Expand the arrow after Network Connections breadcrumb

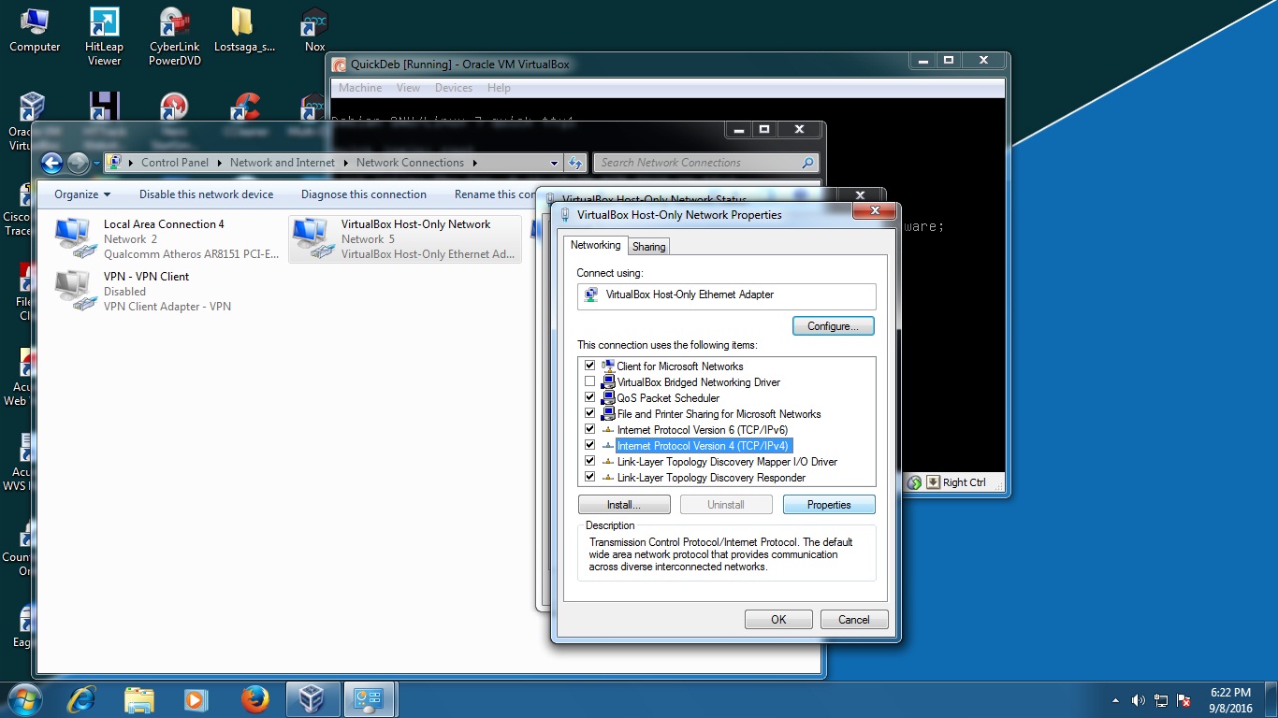click(x=475, y=163)
